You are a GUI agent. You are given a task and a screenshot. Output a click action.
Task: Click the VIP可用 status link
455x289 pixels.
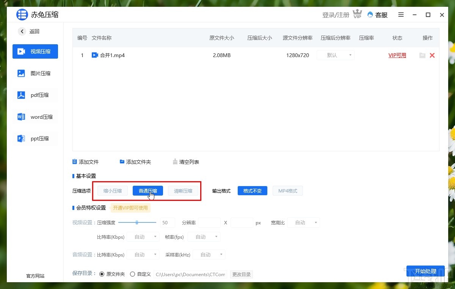coord(397,55)
